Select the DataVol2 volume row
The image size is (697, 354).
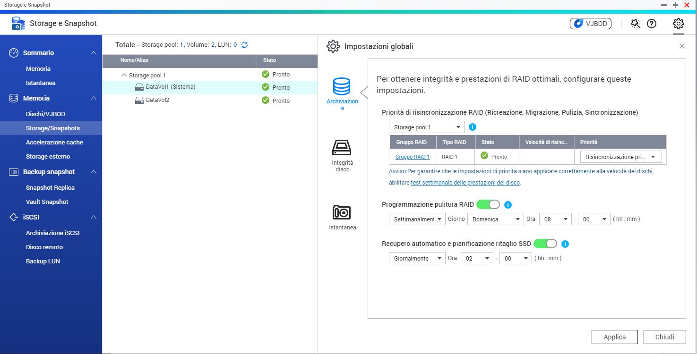pyautogui.click(x=157, y=100)
